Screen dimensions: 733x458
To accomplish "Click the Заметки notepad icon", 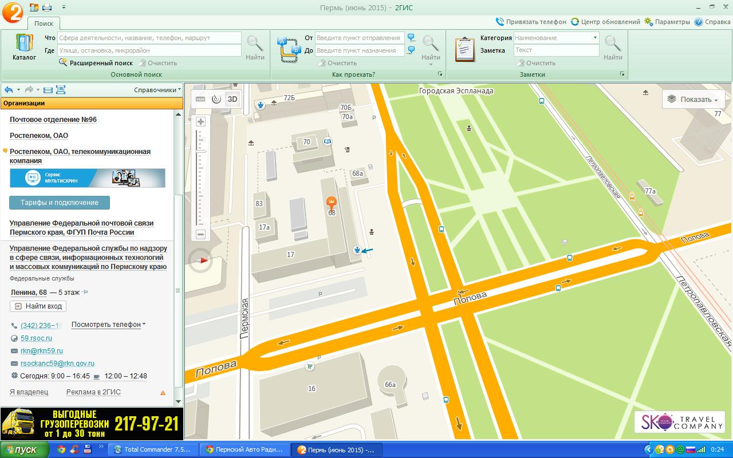I will point(464,49).
